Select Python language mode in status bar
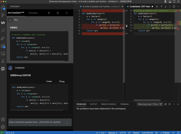The image size is (181, 134). pos(136,132)
